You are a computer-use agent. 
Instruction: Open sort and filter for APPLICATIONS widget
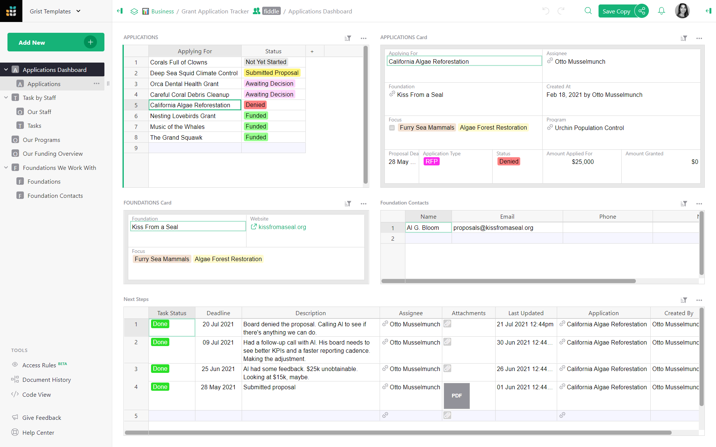point(348,38)
